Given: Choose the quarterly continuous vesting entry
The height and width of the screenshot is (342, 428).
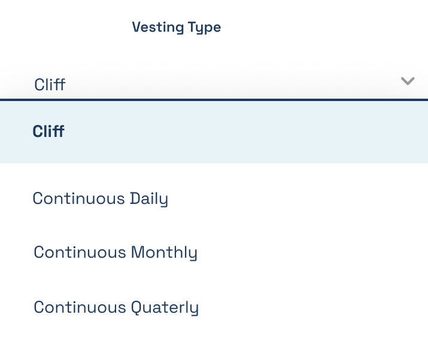Looking at the screenshot, I should tap(214, 307).
